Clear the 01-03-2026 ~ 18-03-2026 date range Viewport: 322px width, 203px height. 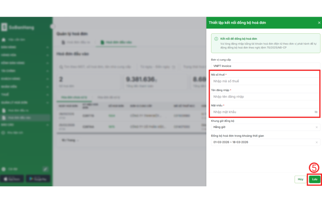click(x=316, y=142)
